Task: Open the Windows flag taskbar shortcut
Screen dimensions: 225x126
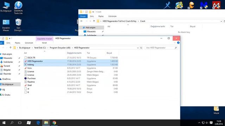Action: (29, 123)
